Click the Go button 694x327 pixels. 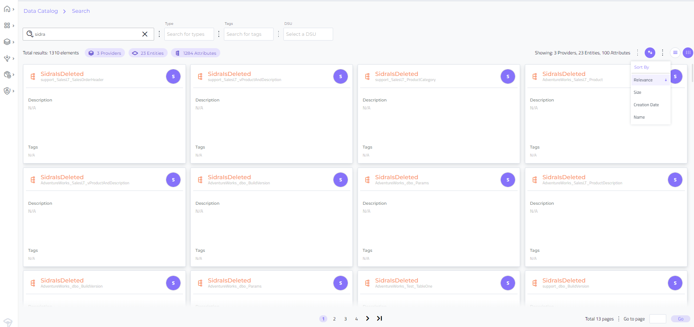(680, 319)
